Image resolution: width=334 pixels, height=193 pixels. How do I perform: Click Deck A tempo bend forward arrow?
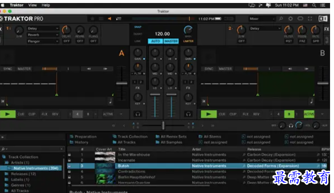coord(105,69)
